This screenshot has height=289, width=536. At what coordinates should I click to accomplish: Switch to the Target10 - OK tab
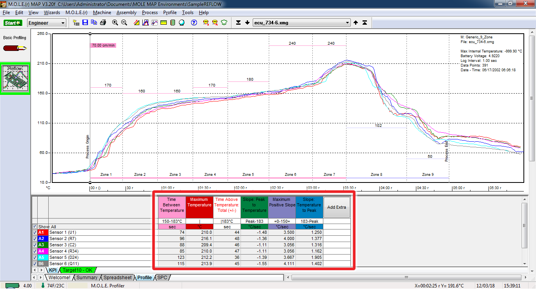coord(77,270)
